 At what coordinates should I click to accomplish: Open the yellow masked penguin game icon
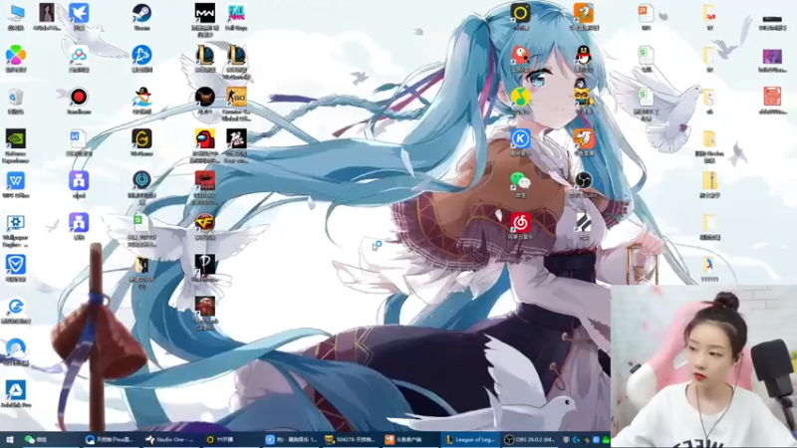click(x=584, y=96)
